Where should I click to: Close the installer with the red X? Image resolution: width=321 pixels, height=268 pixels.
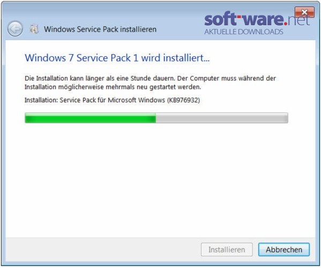pyautogui.click(x=304, y=12)
